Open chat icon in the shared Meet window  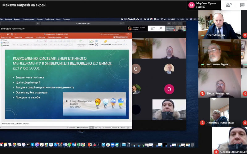[x=161, y=28]
